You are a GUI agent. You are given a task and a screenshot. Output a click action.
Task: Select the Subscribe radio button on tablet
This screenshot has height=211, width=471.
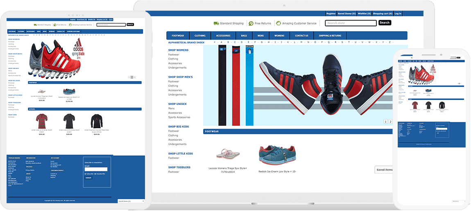[x=85, y=174]
